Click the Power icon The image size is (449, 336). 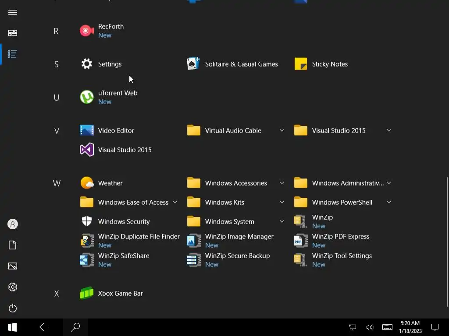(x=13, y=308)
